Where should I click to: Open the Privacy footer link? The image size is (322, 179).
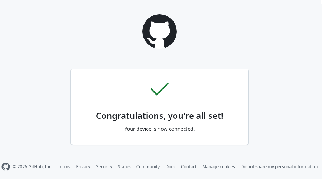83,167
